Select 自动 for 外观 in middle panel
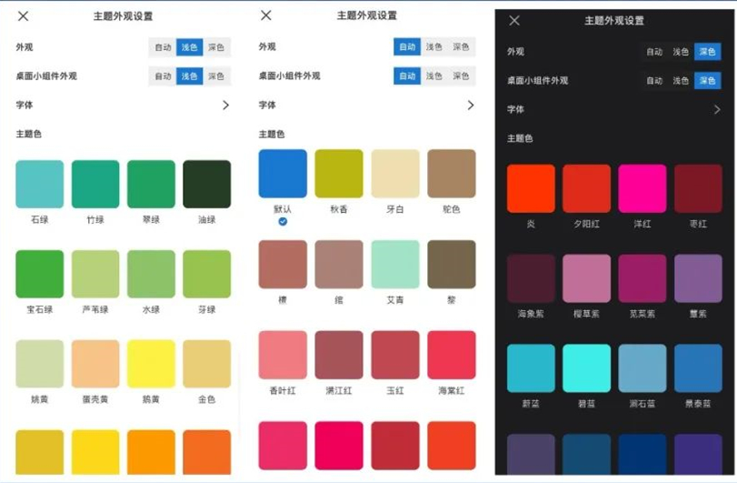Viewport: 737px width, 483px height. [x=407, y=46]
